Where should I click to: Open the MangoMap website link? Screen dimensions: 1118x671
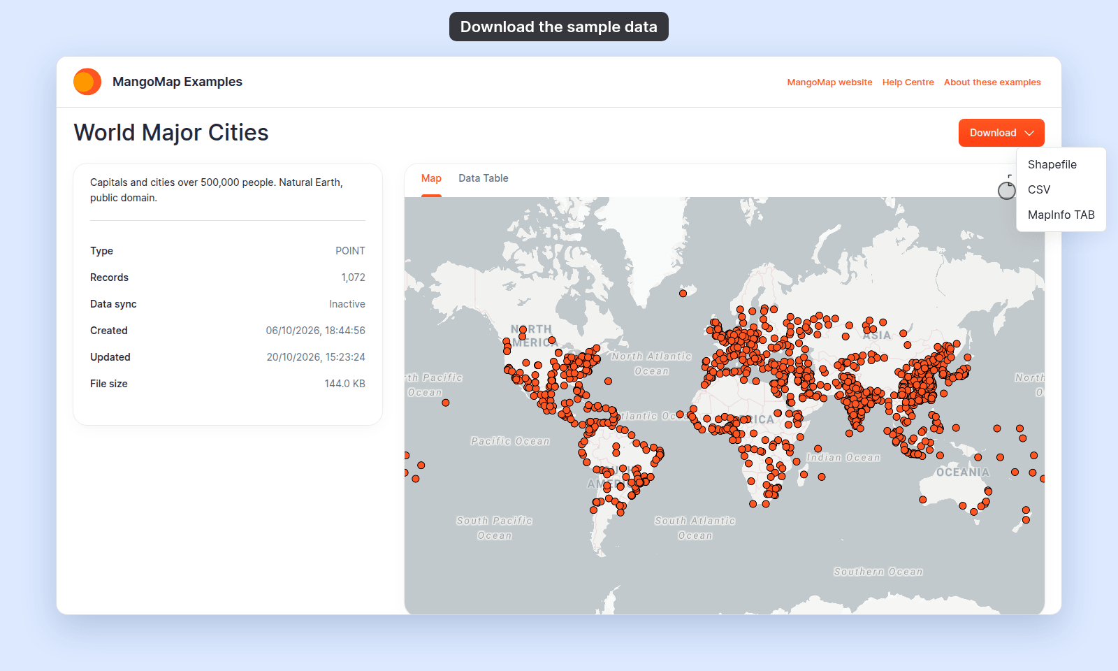[829, 82]
